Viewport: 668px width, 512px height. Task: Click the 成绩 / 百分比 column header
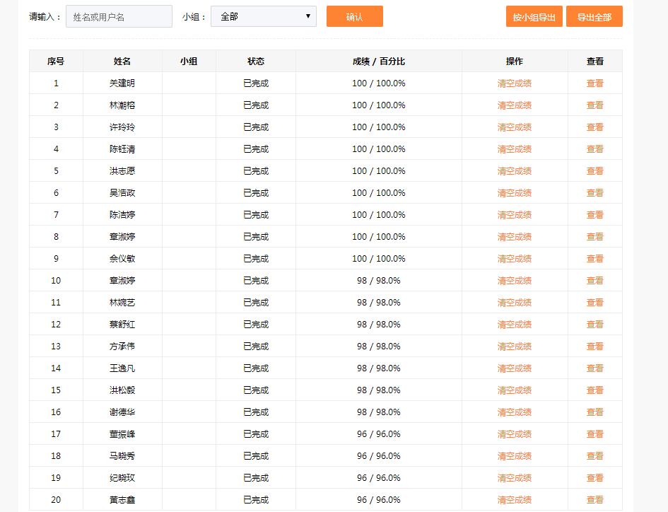[x=378, y=62]
